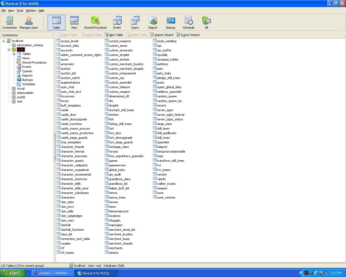This screenshot has height=277, width=346.
Task: Collapse the localhost connection node
Action: [x=4, y=41]
